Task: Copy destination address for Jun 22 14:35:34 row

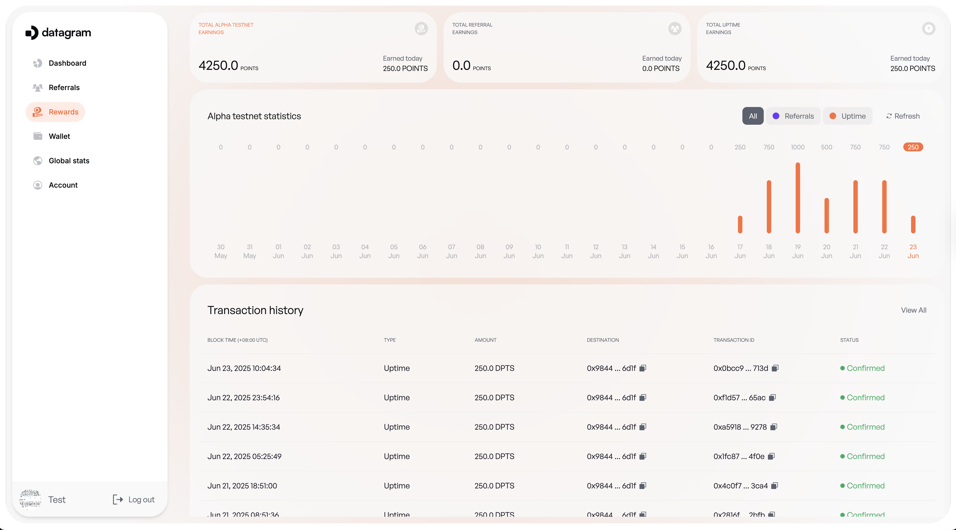Action: pyautogui.click(x=643, y=427)
